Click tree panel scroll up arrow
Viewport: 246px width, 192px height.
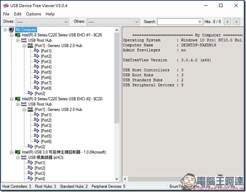[117, 30]
